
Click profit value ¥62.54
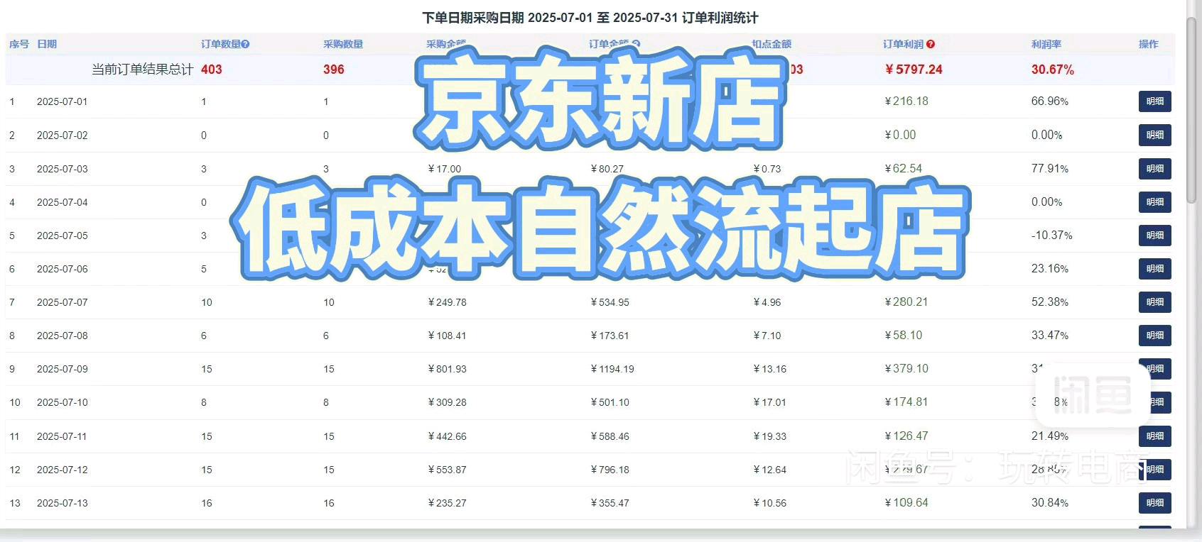click(904, 169)
